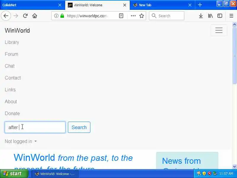Open the browser home page

click(35, 16)
